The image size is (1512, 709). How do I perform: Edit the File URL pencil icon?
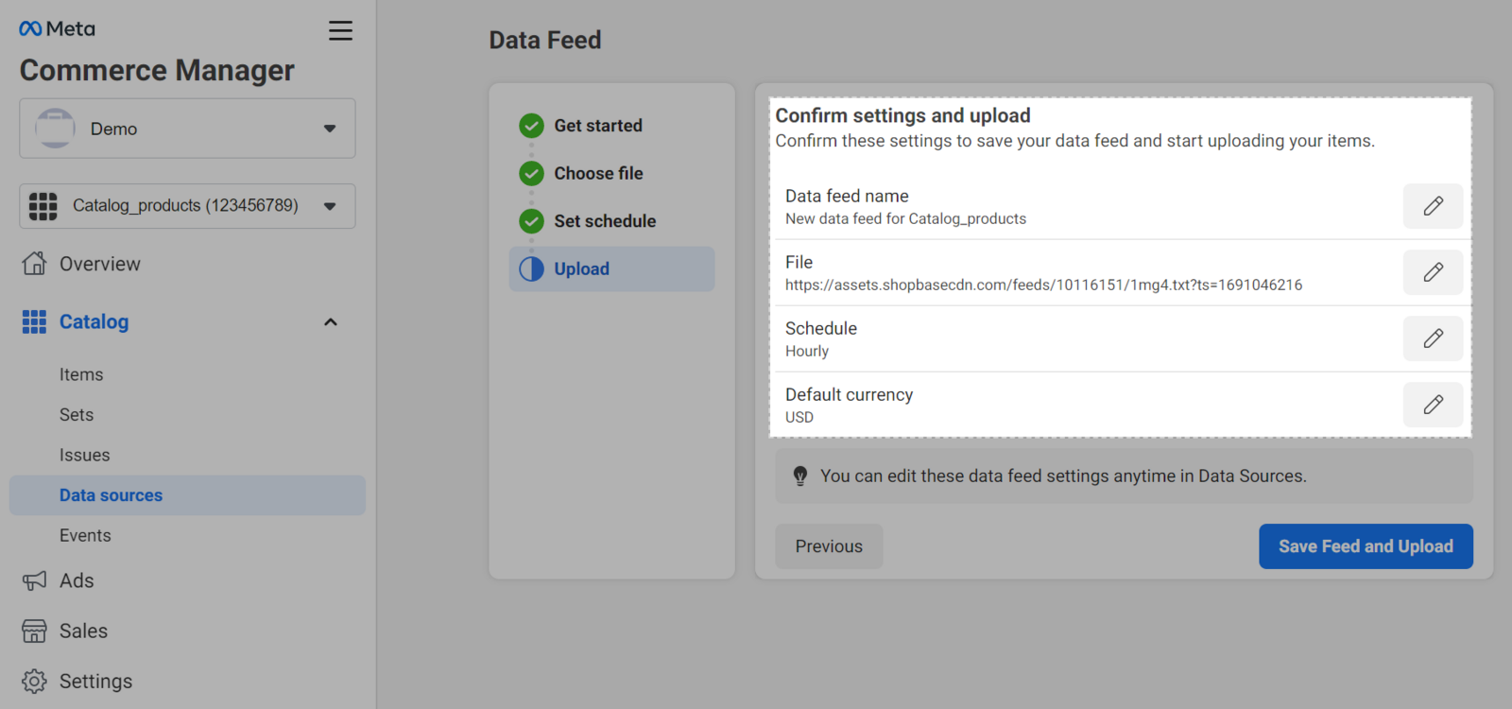tap(1433, 272)
